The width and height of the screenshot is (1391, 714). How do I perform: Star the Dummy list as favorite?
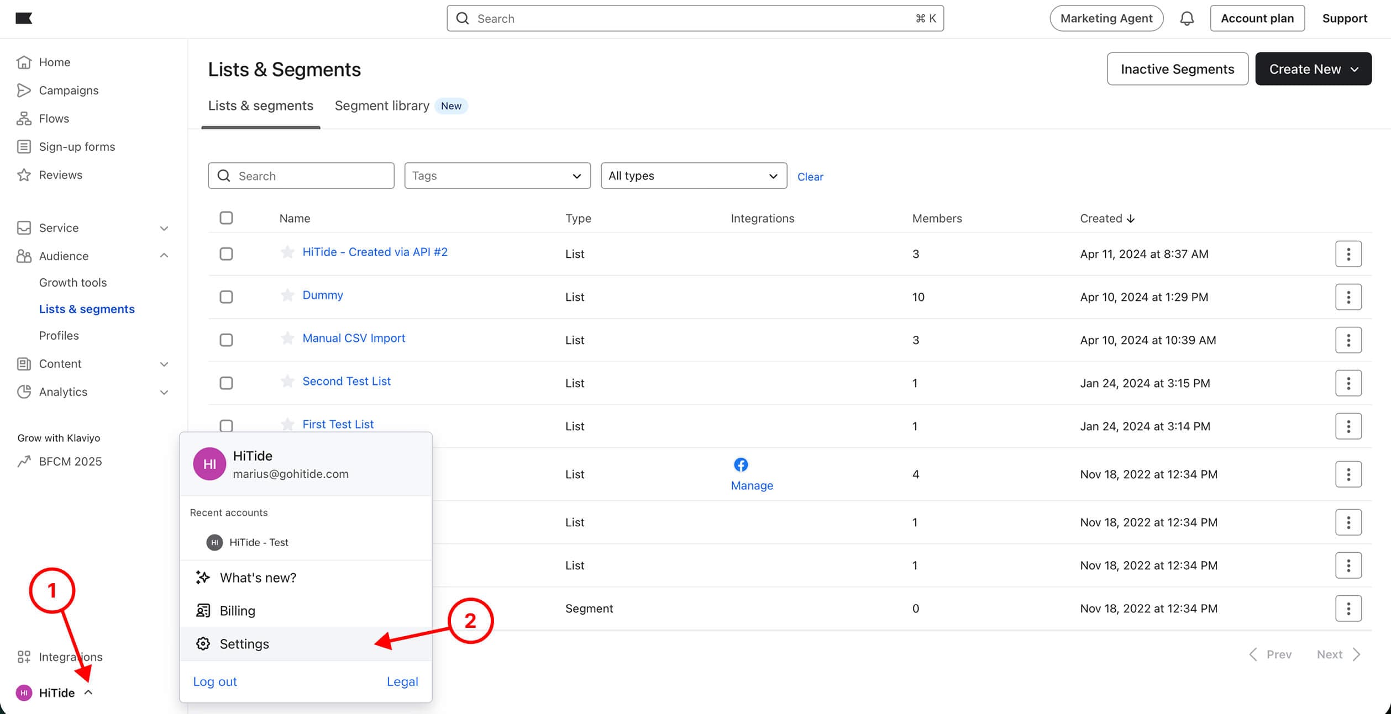(287, 295)
